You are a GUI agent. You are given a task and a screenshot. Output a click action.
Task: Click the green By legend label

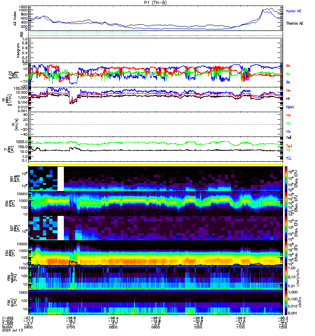coord(288,74)
